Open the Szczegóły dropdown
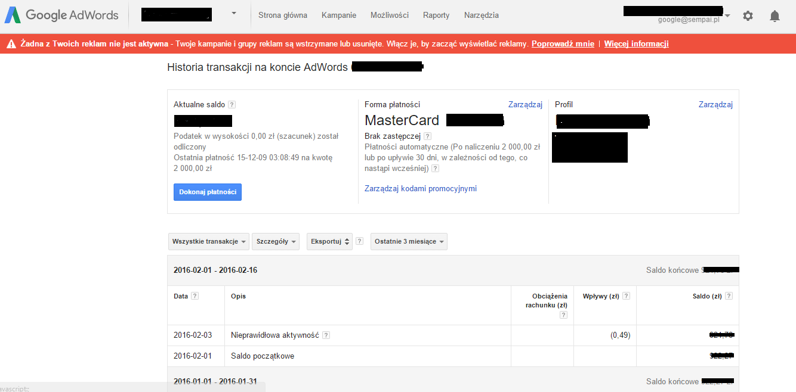Screen dimensions: 796x392 (276, 241)
